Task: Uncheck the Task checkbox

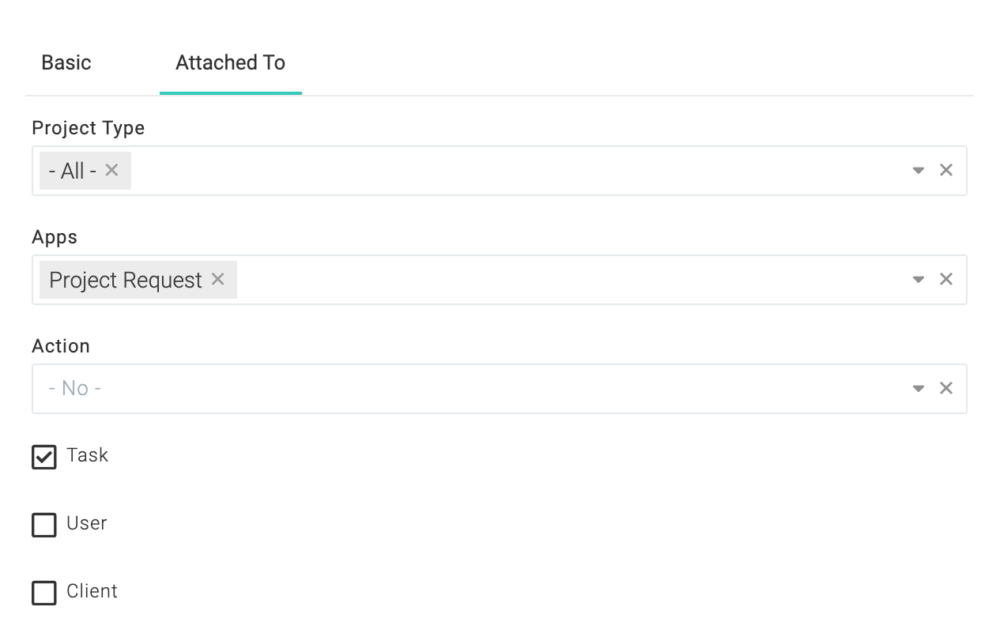Action: (44, 457)
